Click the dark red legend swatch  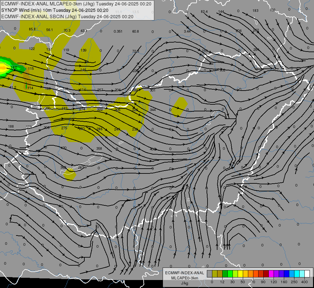tap(266, 274)
